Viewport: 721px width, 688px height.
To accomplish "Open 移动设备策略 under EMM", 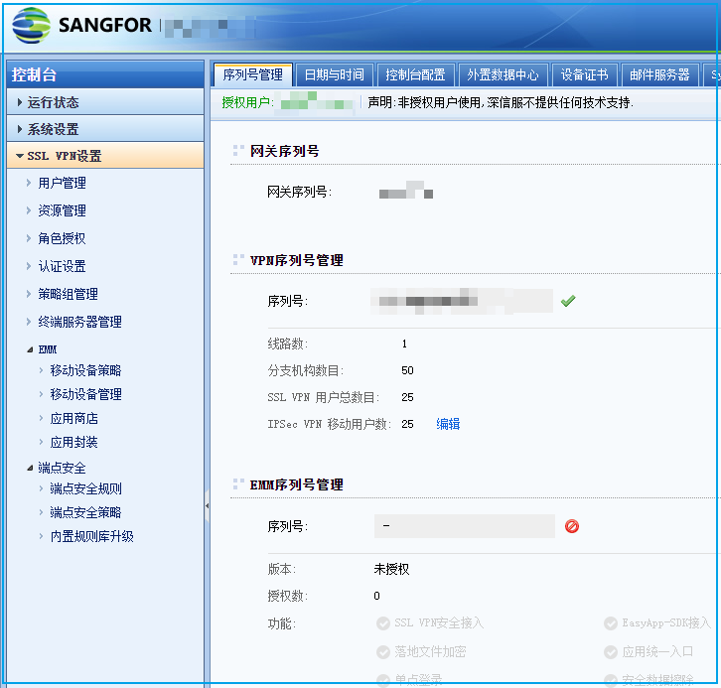I will 85,370.
